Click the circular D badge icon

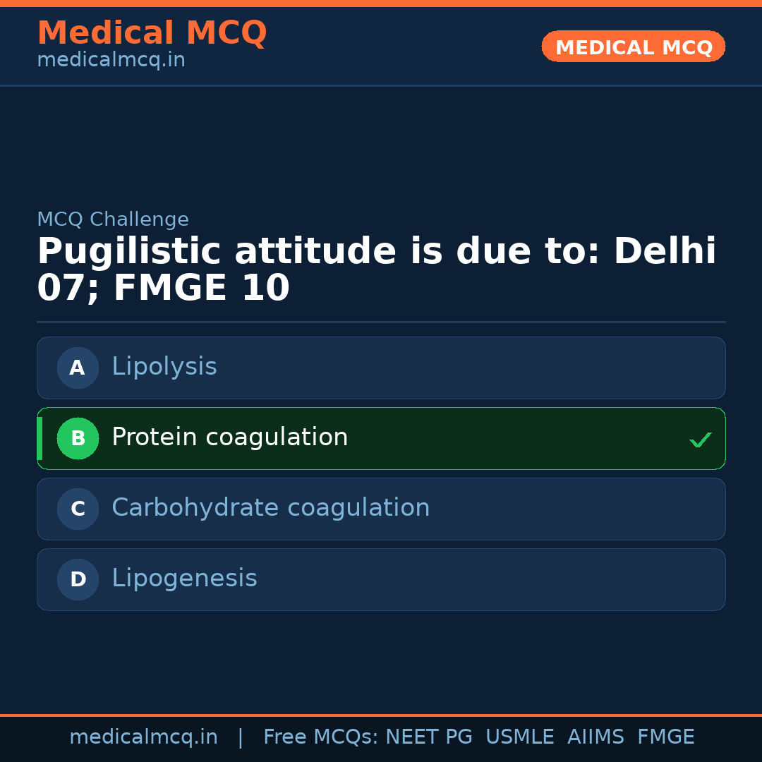click(x=78, y=579)
